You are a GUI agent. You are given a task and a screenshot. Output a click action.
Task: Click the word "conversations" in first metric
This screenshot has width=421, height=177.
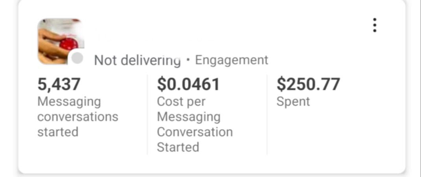(x=78, y=117)
